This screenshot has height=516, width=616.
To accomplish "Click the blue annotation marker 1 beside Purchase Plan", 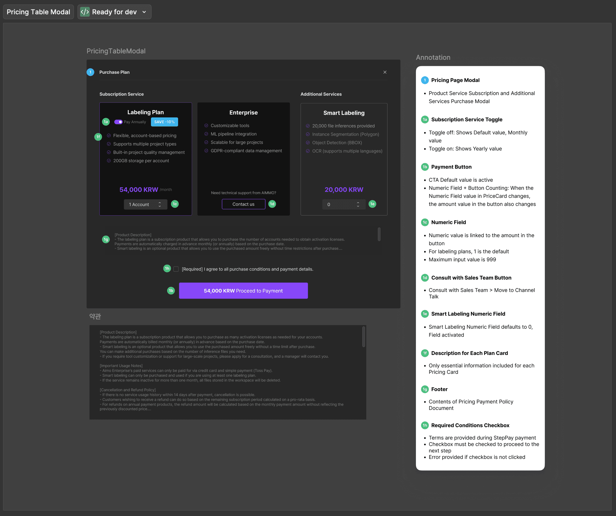I will coord(90,72).
